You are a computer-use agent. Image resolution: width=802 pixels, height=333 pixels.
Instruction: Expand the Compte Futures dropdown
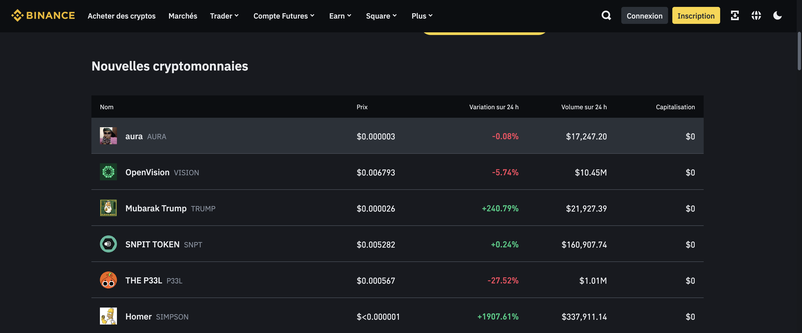[x=284, y=16]
